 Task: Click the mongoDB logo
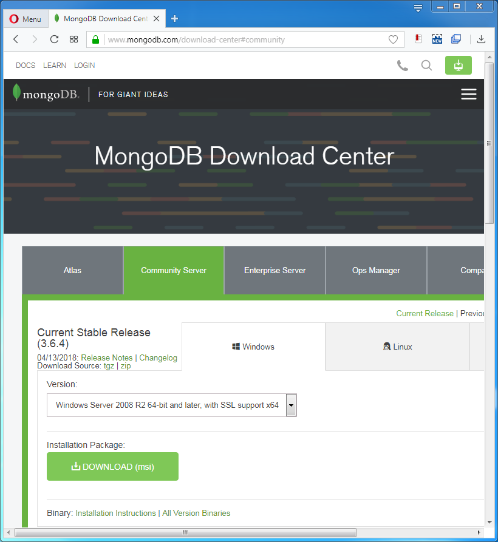click(46, 93)
